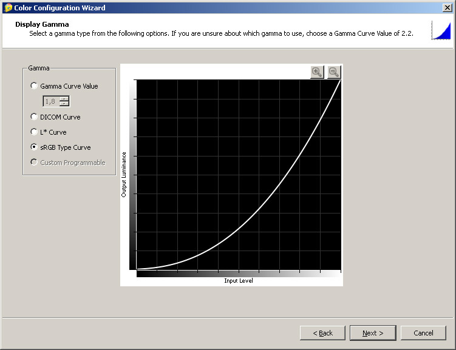Click the Color Configuration Wizard title text
The width and height of the screenshot is (456, 350).
coord(60,8)
